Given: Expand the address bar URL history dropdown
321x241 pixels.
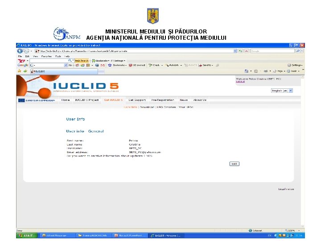Looking at the screenshot, I should [235, 51].
